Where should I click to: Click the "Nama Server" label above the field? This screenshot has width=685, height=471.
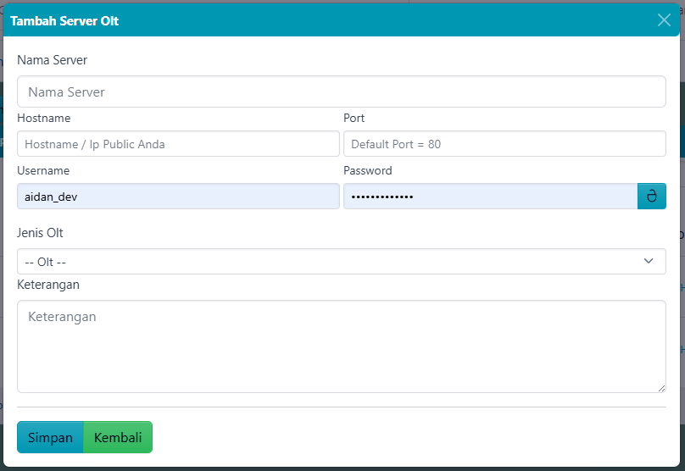[52, 60]
